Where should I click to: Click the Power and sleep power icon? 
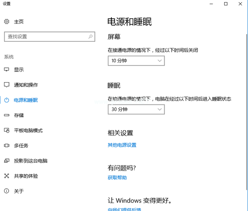pyautogui.click(x=7, y=100)
